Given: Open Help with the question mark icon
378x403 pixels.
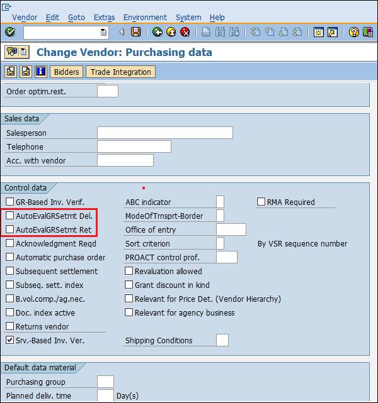Looking at the screenshot, I should (x=353, y=32).
